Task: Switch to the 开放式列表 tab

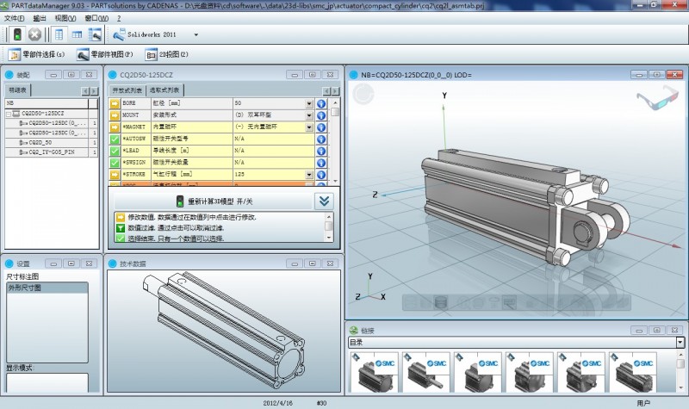Action: click(127, 90)
